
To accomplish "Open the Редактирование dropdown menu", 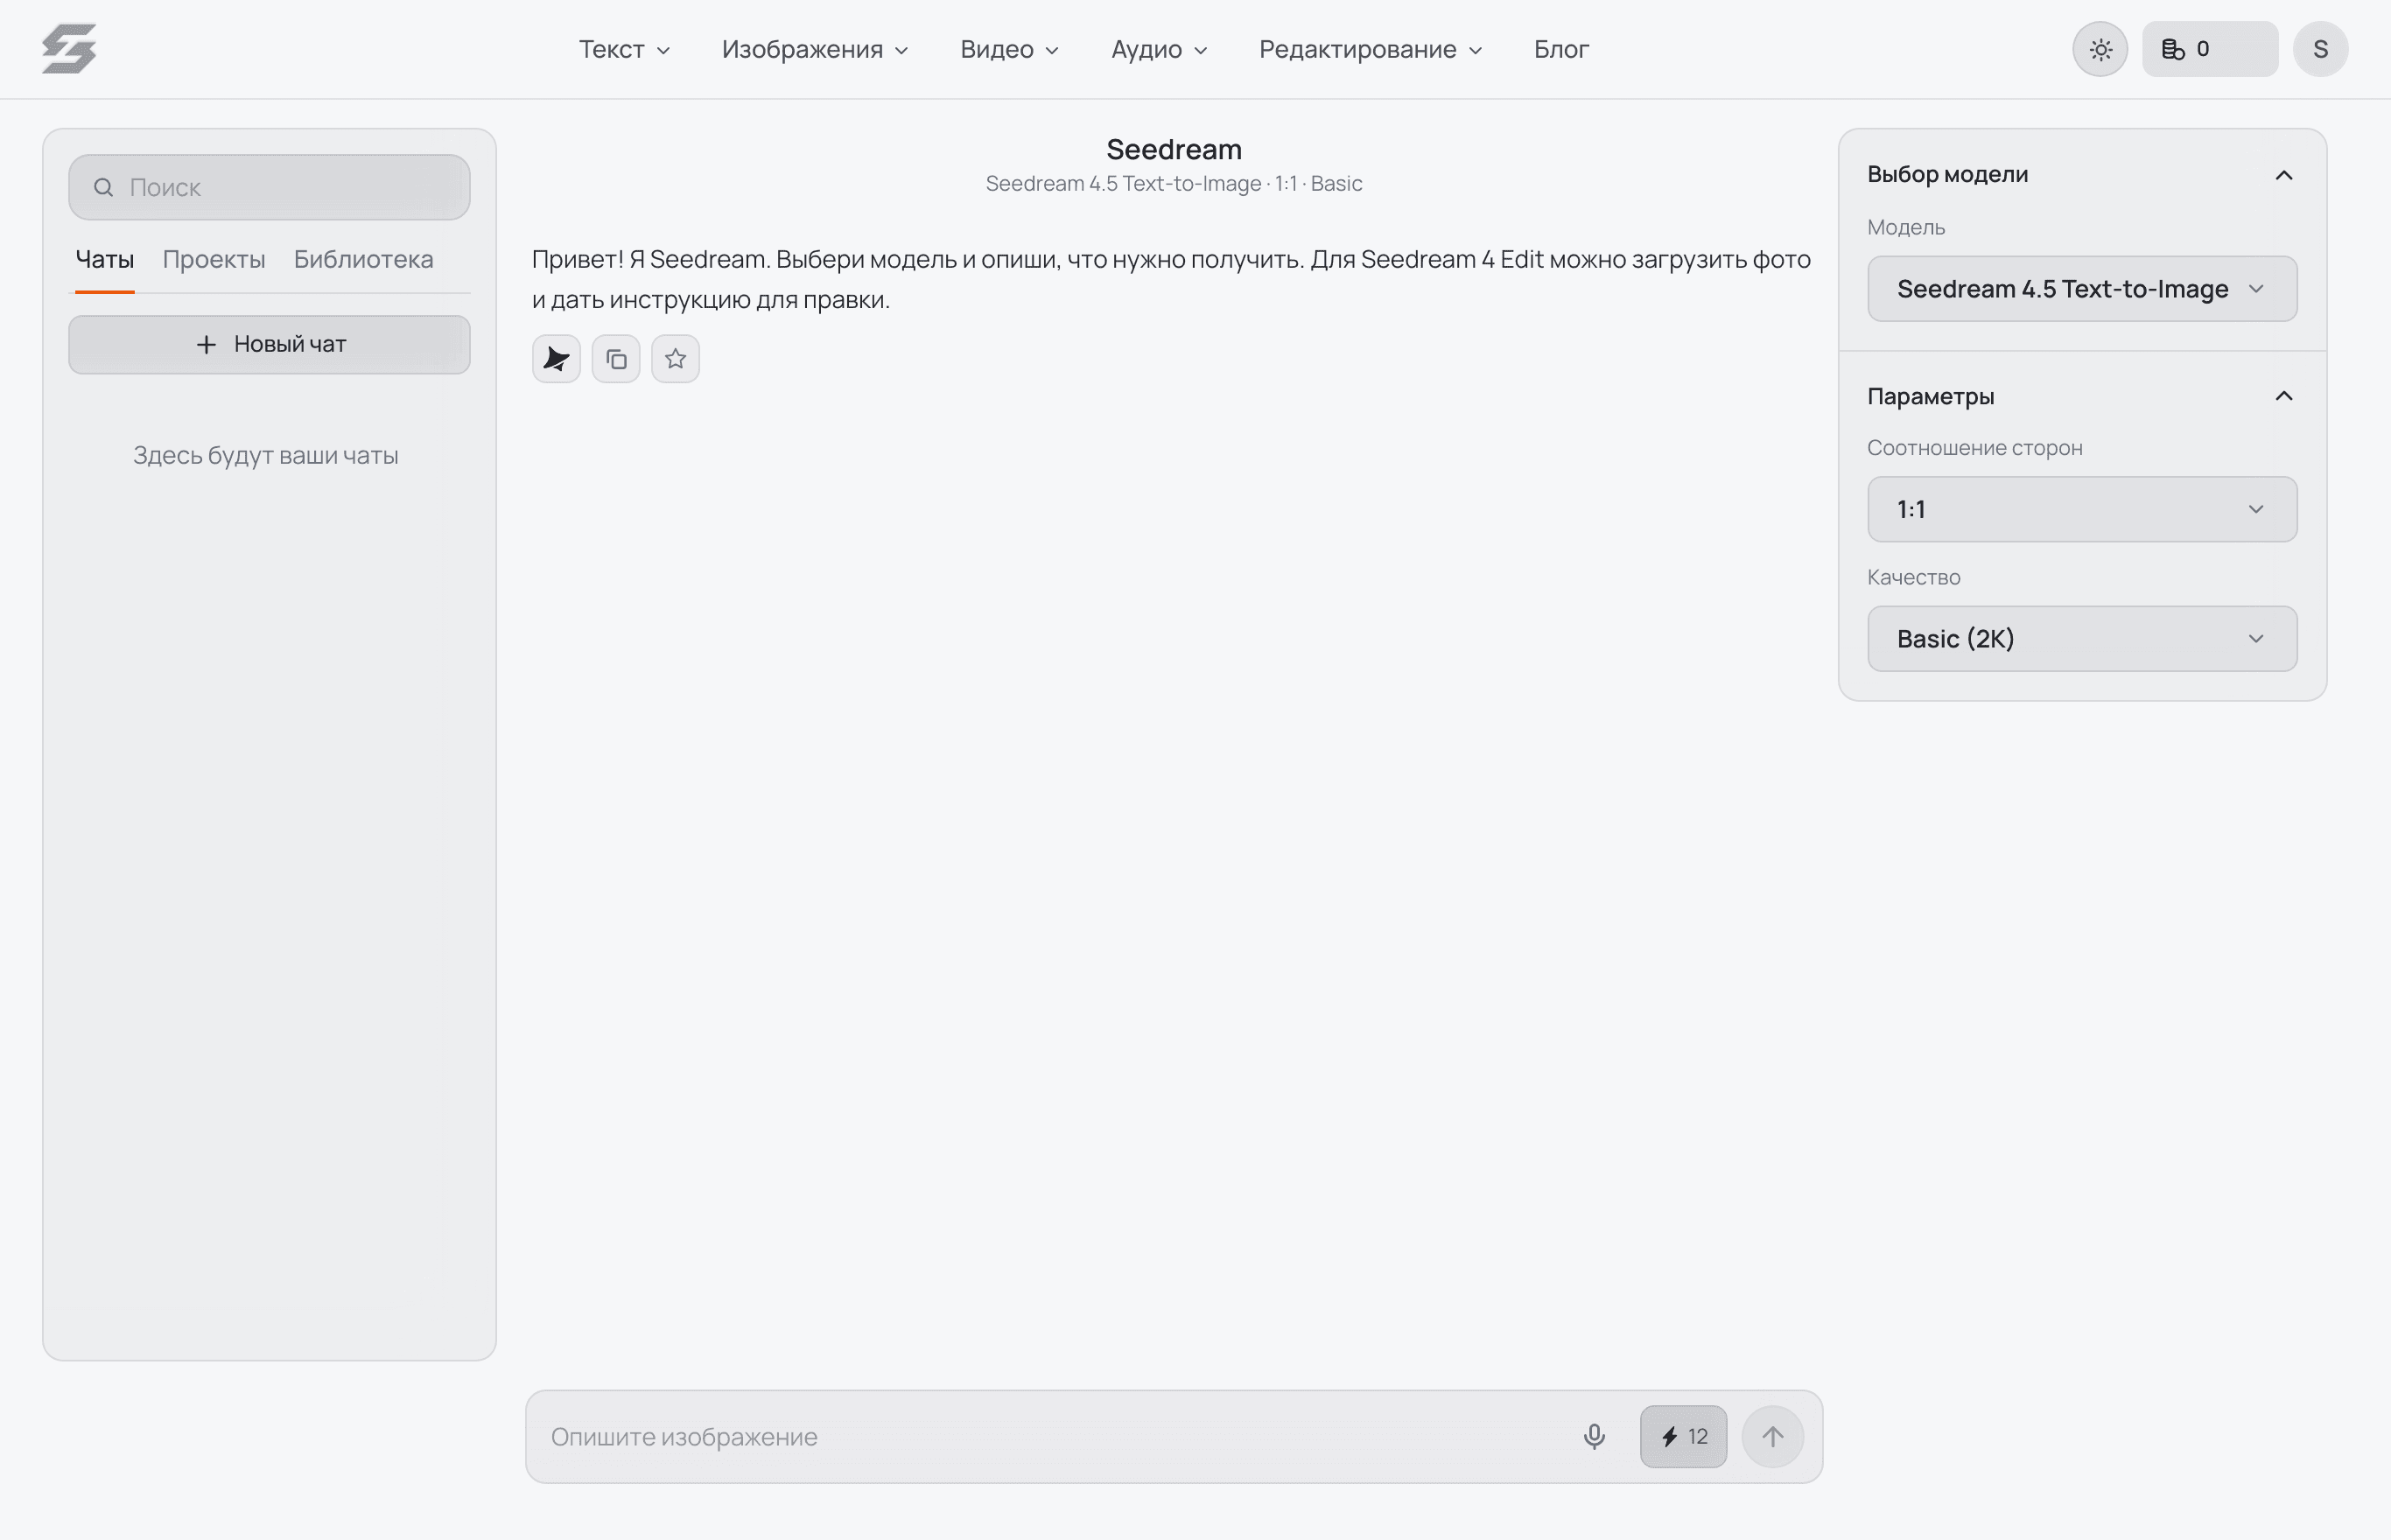I will coord(1370,49).
